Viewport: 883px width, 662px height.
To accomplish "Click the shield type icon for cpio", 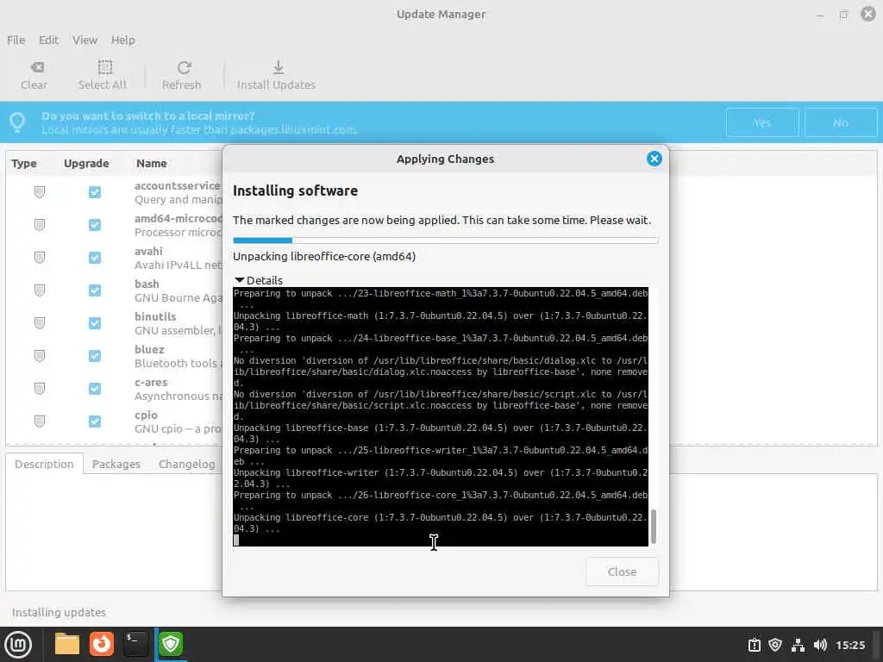I will 40,421.
